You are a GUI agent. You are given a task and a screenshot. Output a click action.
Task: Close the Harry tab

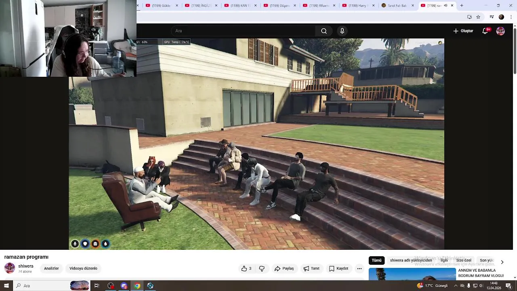coord(374,6)
